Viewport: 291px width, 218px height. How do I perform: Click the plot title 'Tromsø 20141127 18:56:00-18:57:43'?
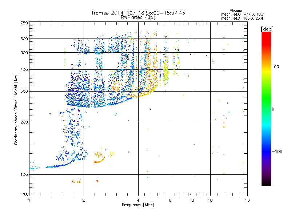[138, 13]
